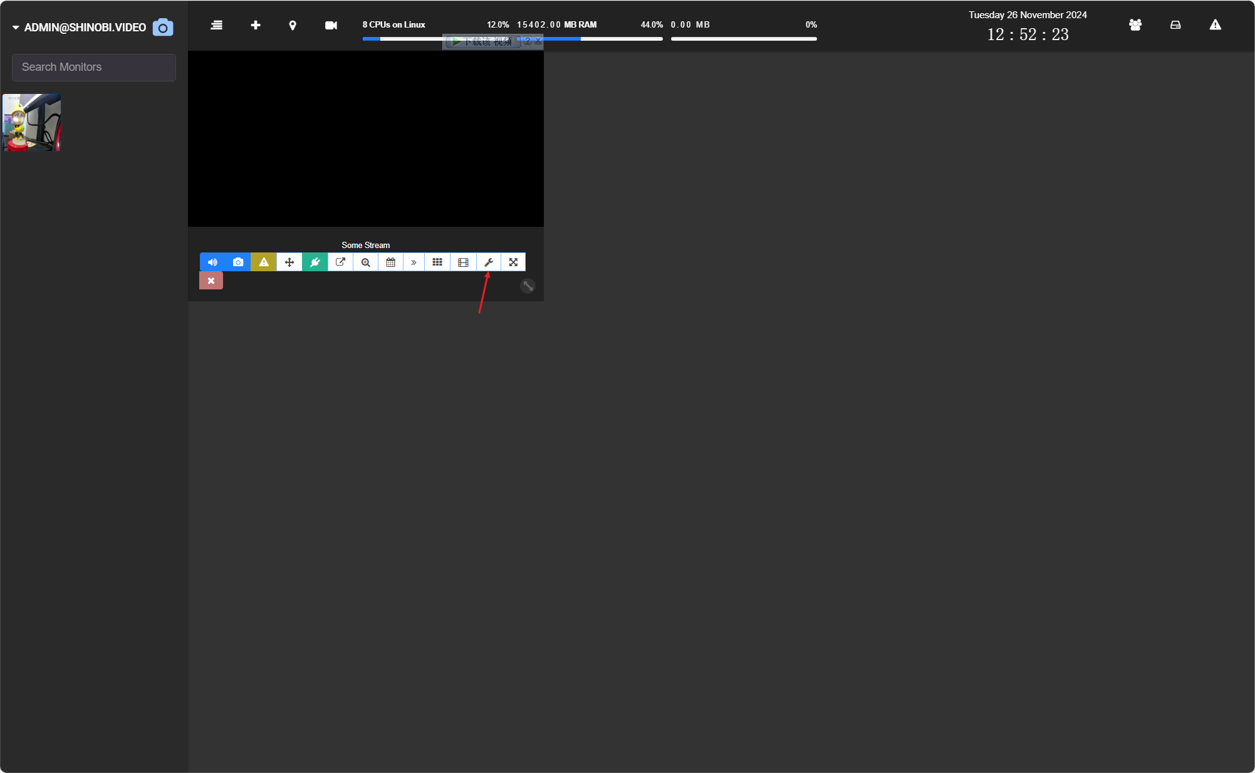The width and height of the screenshot is (1255, 773).
Task: Click the 0.00 MB storage progress bar
Action: pyautogui.click(x=744, y=39)
